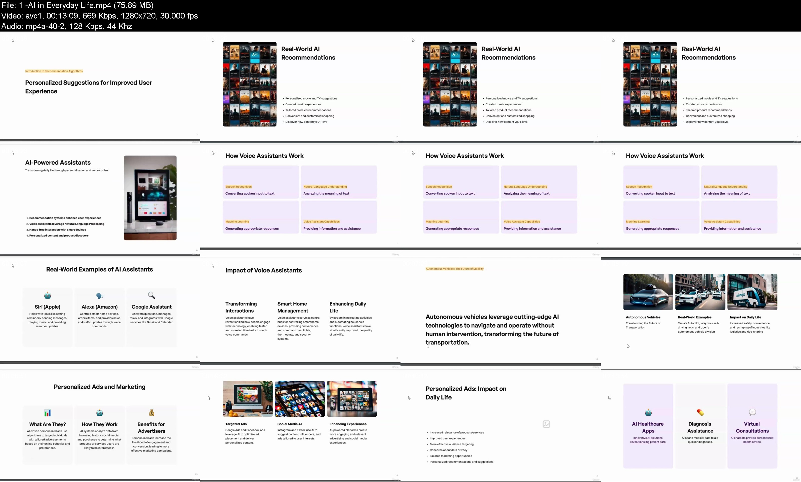Open the Impact on Daily Life autonomous bus image
This screenshot has height=482, width=801.
752,292
